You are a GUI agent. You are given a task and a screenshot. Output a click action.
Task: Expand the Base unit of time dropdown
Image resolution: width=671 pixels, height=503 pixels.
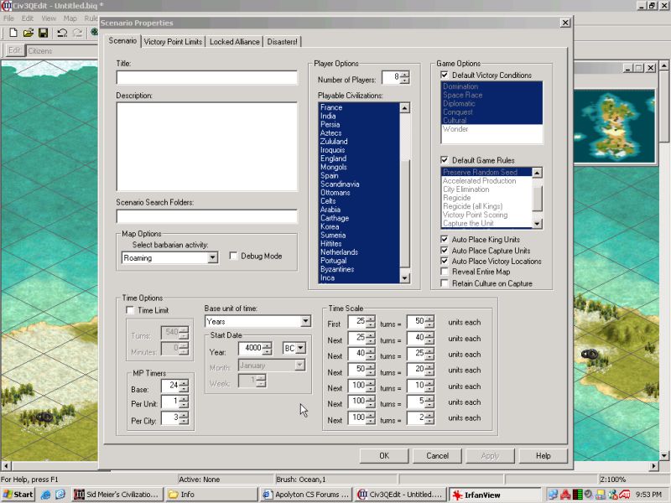[305, 321]
